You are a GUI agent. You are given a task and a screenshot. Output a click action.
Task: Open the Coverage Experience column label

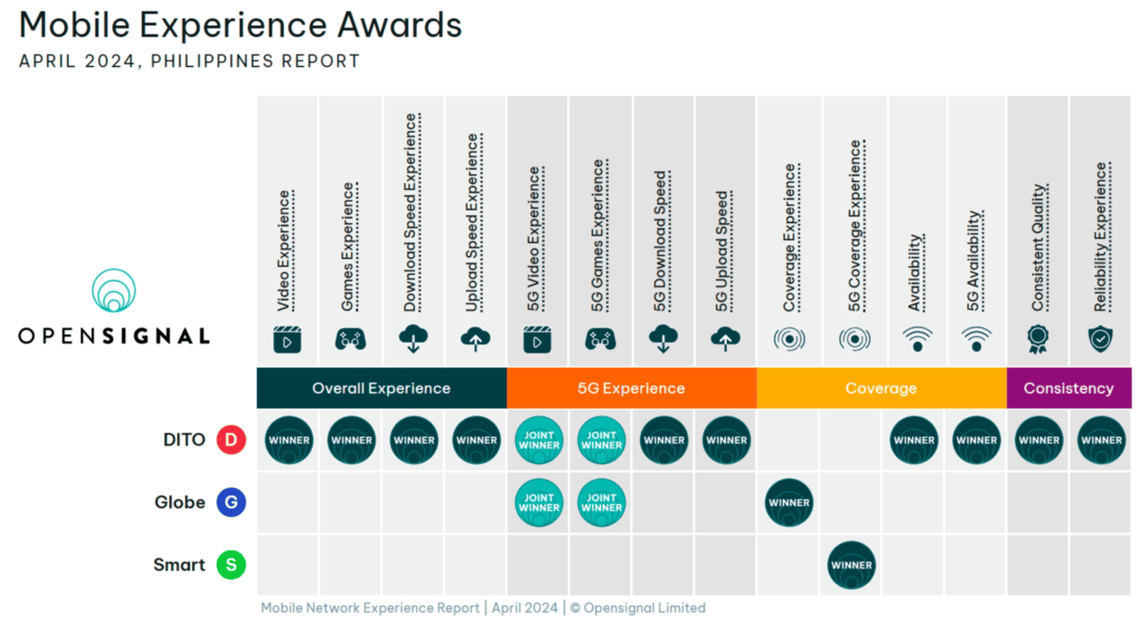click(789, 237)
